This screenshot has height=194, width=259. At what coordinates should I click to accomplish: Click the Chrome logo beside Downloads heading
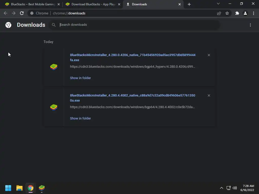point(8,25)
